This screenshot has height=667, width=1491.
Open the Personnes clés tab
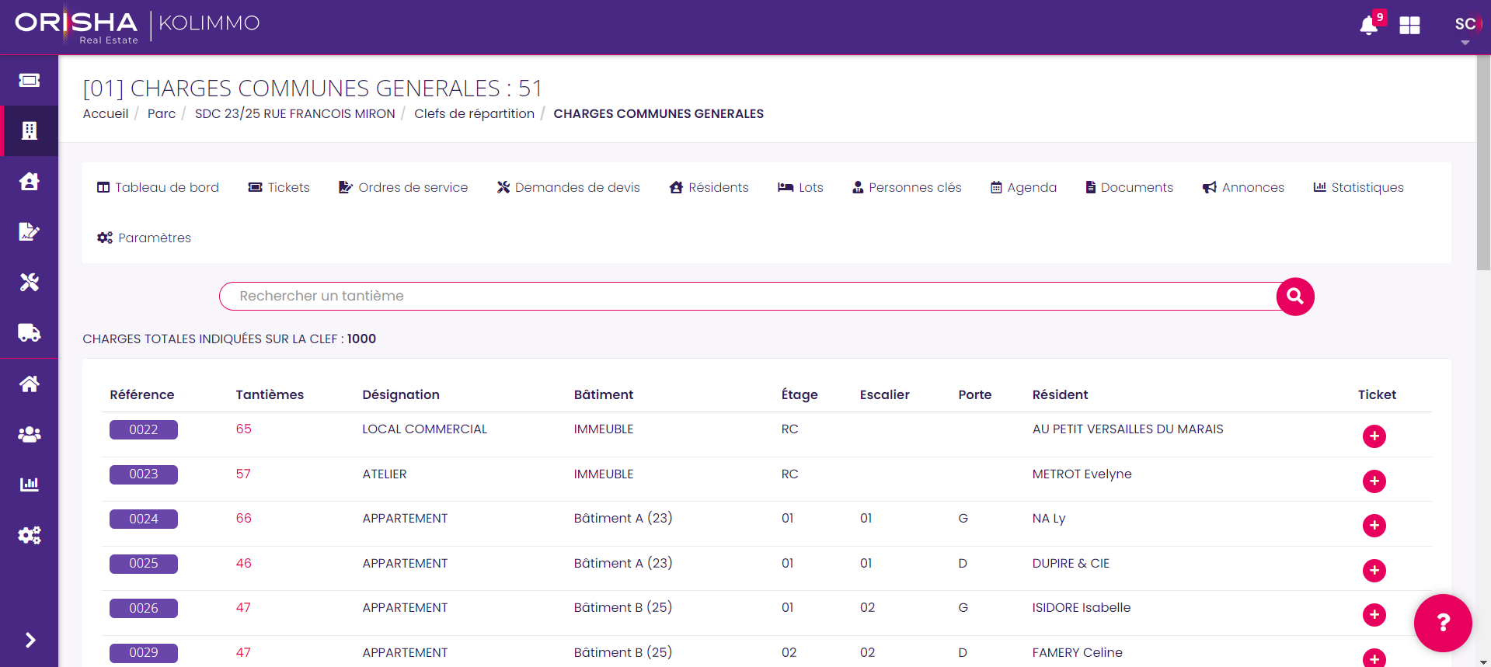point(907,187)
